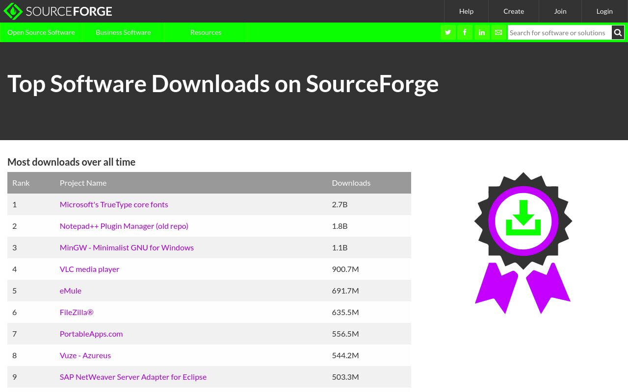The height and width of the screenshot is (392, 628).
Task: Select Create in the top bar
Action: (514, 11)
